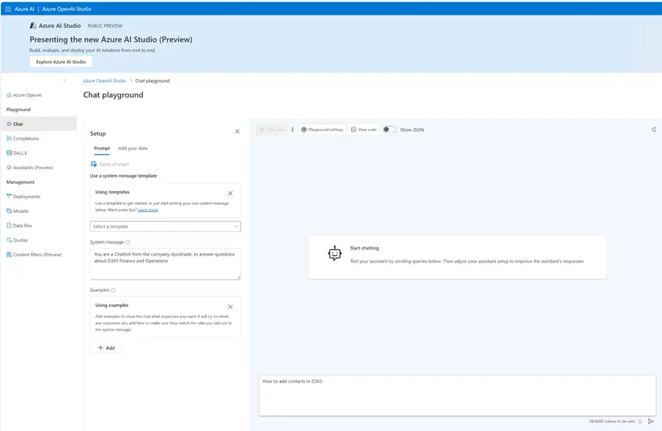Go to Azure OpenAI Studio breadcrumb link

click(104, 81)
